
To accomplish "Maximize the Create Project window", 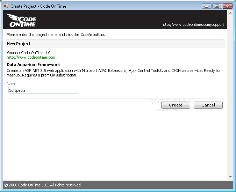I will pyautogui.click(x=217, y=6).
